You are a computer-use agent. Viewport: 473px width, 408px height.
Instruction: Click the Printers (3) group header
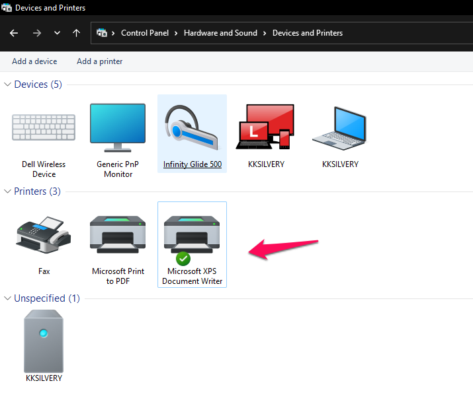[x=38, y=191]
